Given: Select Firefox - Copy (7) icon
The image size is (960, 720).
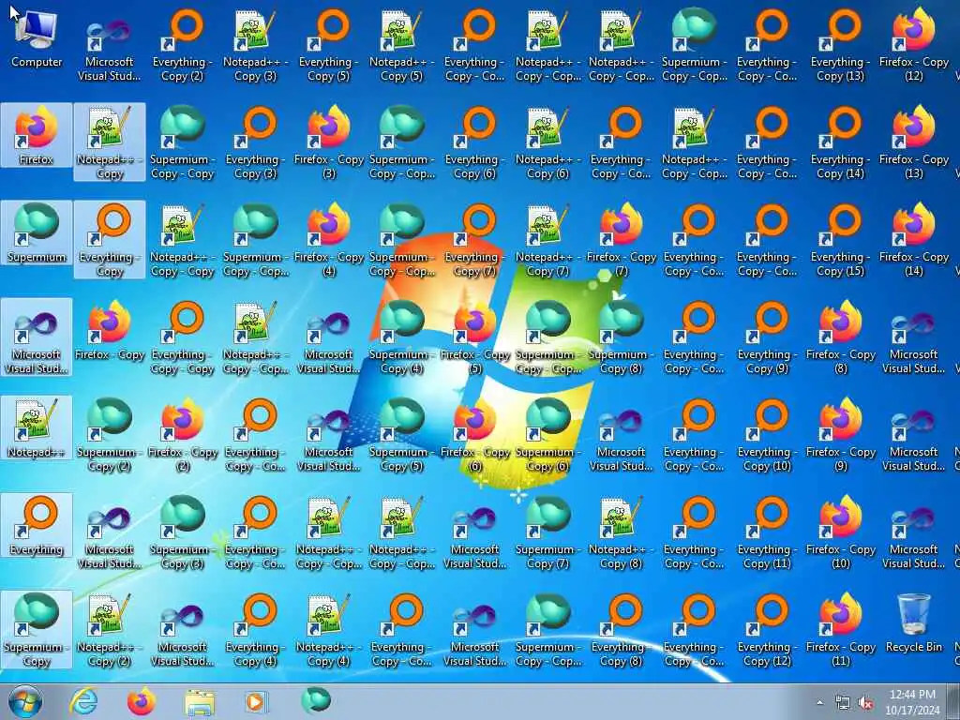Looking at the screenshot, I should 622,240.
